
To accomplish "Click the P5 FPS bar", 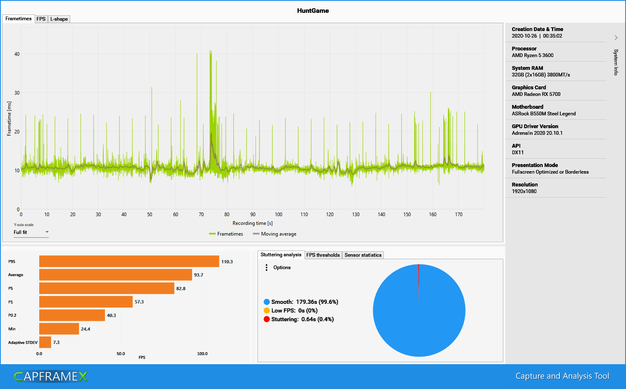I will [107, 288].
